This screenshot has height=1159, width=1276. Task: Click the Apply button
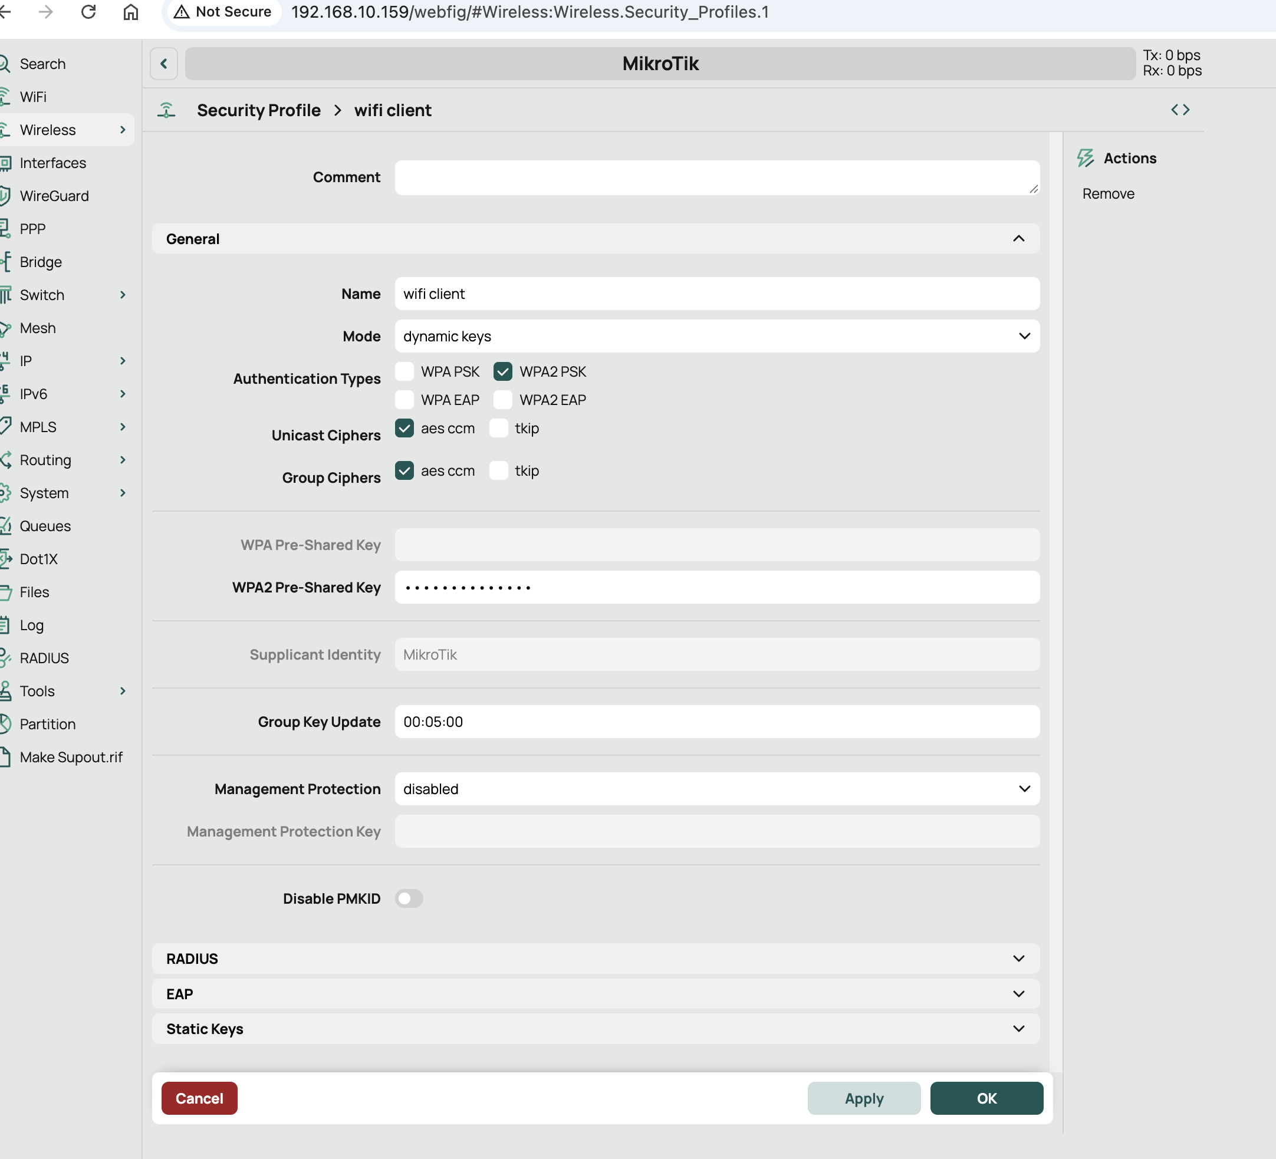863,1098
